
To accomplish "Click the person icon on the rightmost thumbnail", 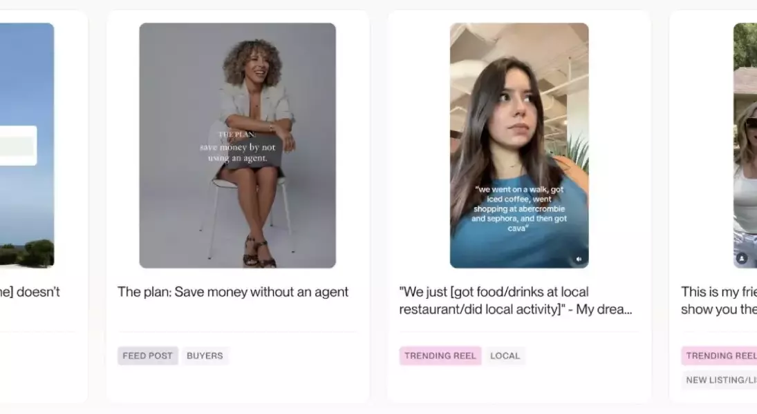I will coord(742,258).
